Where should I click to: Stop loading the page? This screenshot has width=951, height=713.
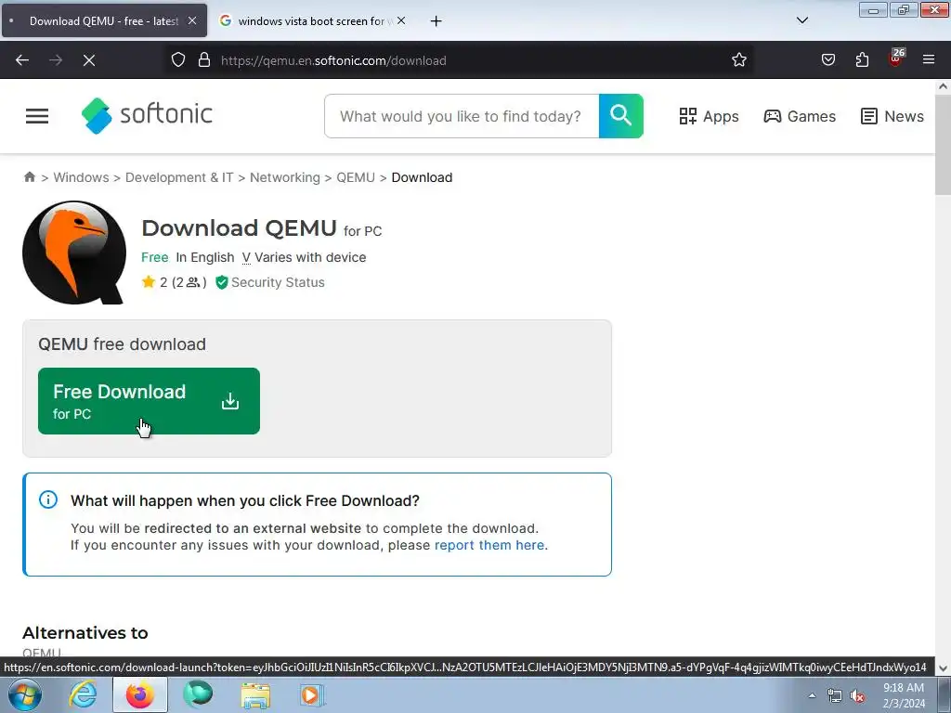pyautogui.click(x=88, y=60)
